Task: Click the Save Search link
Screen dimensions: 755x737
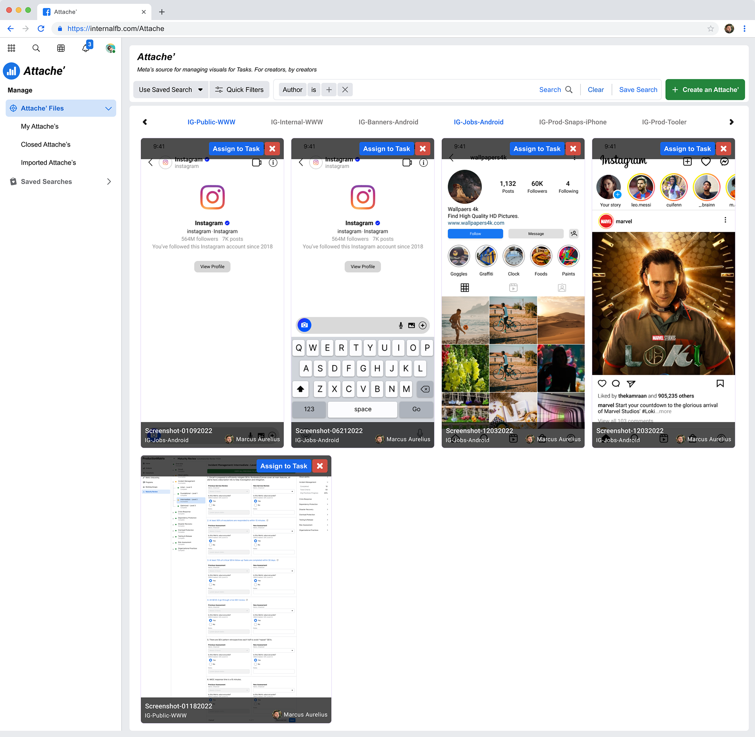Action: coord(638,90)
